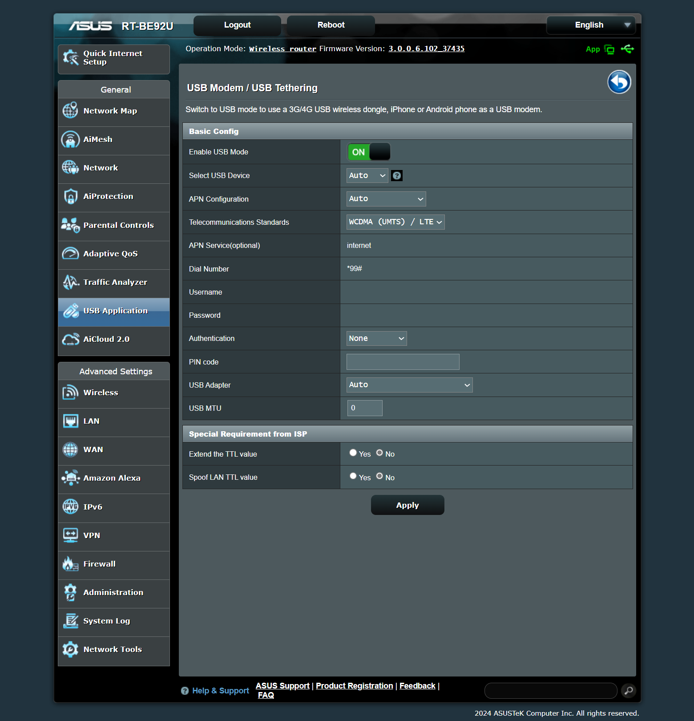Image resolution: width=694 pixels, height=721 pixels.
Task: Select Yes for Spoof LAN TTL value
Action: click(353, 476)
